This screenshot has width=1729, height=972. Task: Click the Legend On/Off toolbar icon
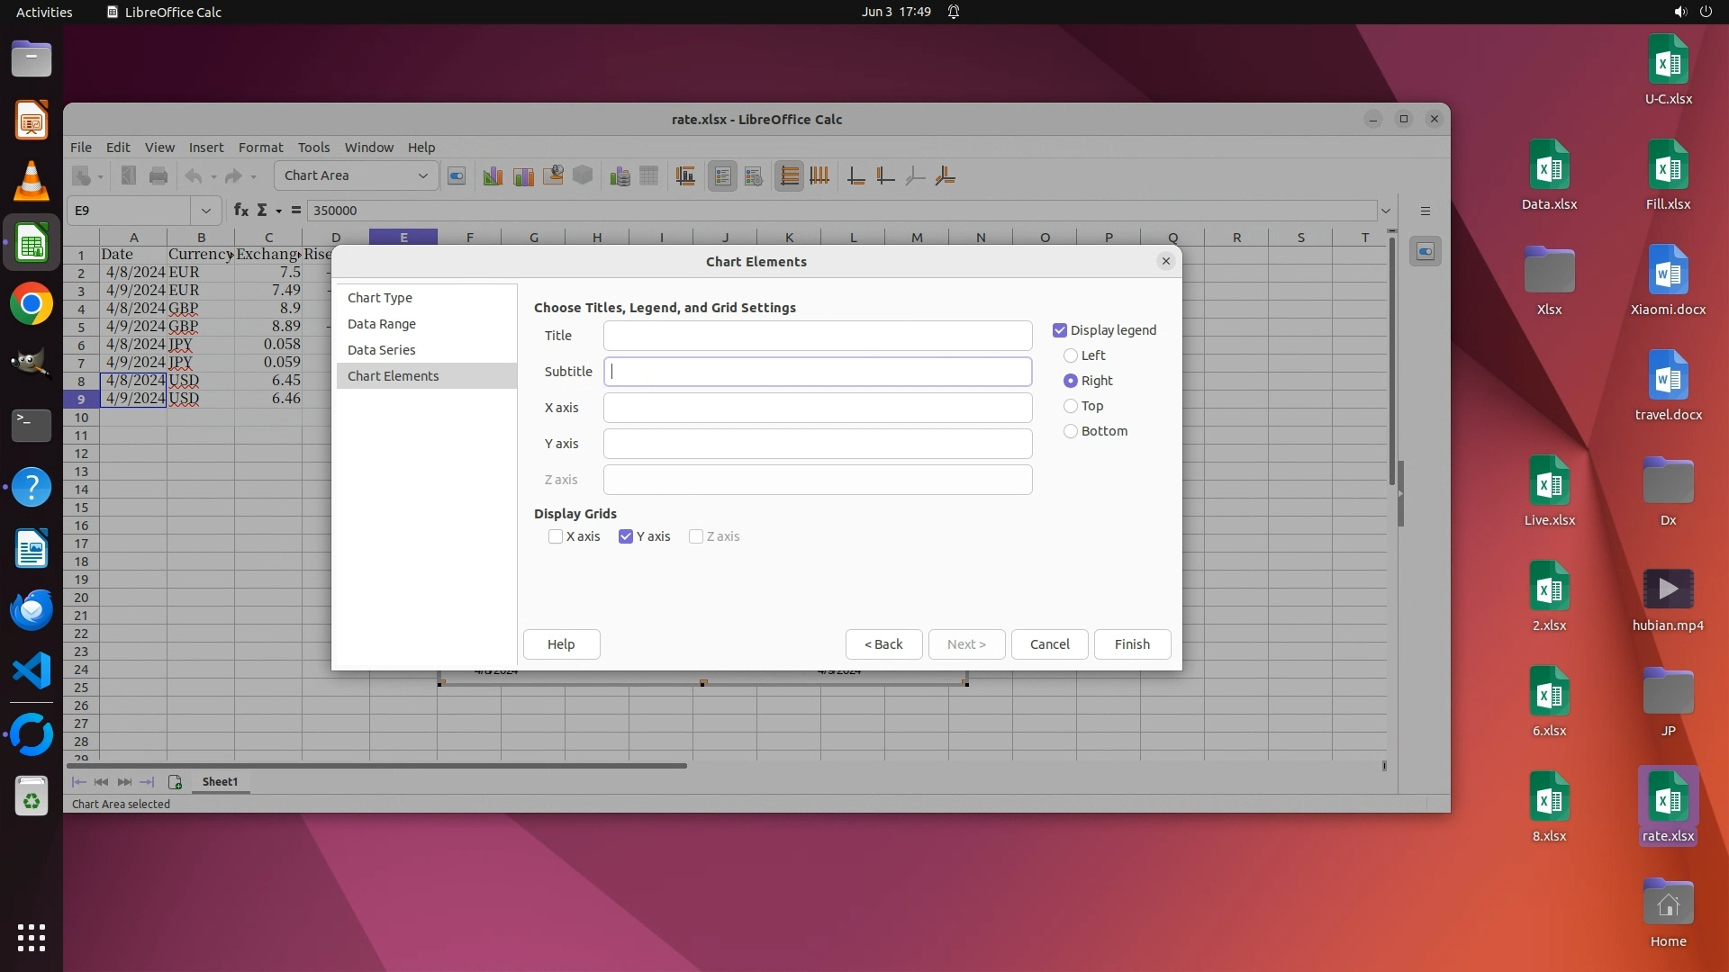[722, 176]
